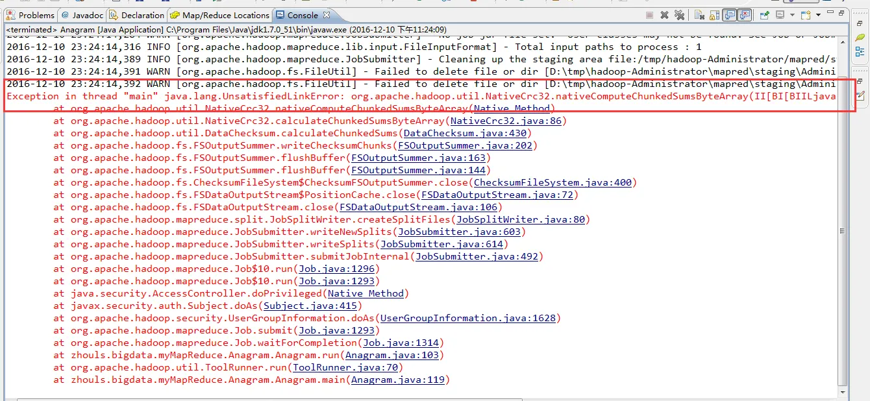This screenshot has width=870, height=401.
Task: Open the Display Selected Console dropdown arrow
Action: point(792,15)
